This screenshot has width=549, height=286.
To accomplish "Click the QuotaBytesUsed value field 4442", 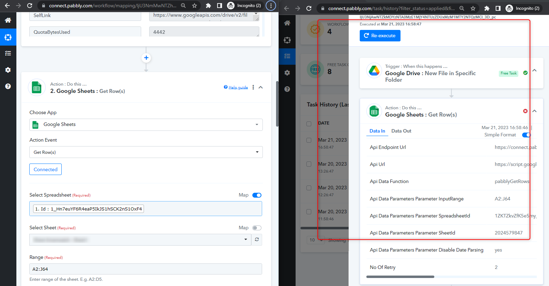I will (204, 32).
